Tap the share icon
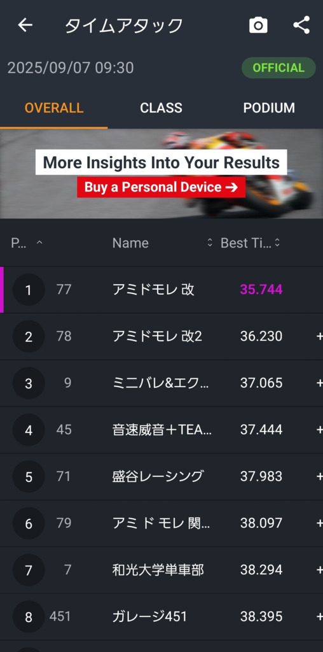The width and height of the screenshot is (323, 652). 301,25
